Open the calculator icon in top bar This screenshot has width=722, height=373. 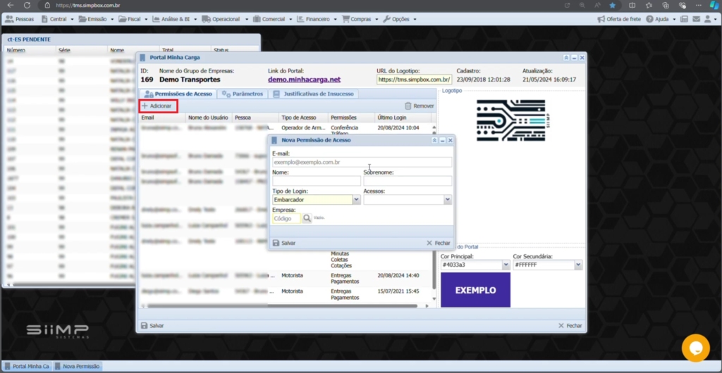click(684, 19)
